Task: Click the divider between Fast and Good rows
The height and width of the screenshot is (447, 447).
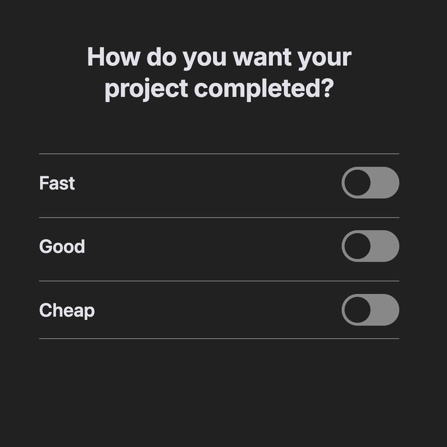Action: point(219,217)
